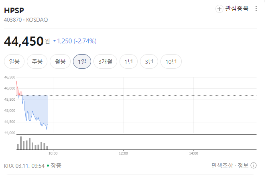Open the 정보 link
Viewport: 270px width, 175px height.
(243, 165)
